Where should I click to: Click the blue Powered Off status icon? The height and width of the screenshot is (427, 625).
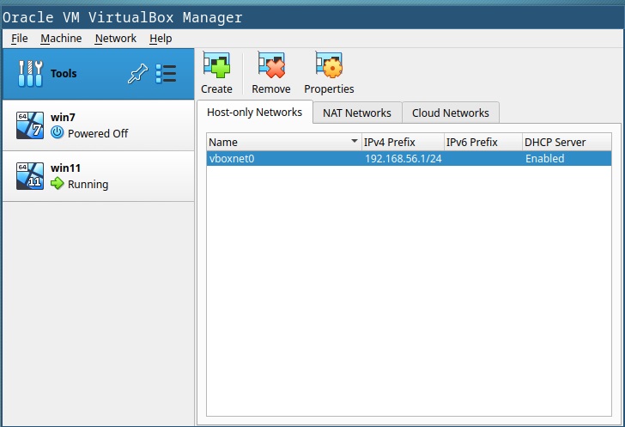[x=57, y=132]
